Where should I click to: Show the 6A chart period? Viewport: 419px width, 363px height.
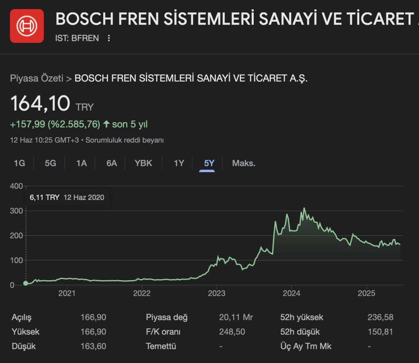[x=112, y=163]
